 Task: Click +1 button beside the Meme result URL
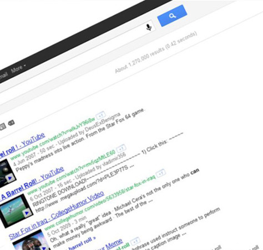tap(135, 241)
